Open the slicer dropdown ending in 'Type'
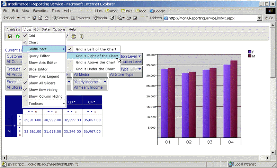Screen dimensions: 277x168 (140, 69)
